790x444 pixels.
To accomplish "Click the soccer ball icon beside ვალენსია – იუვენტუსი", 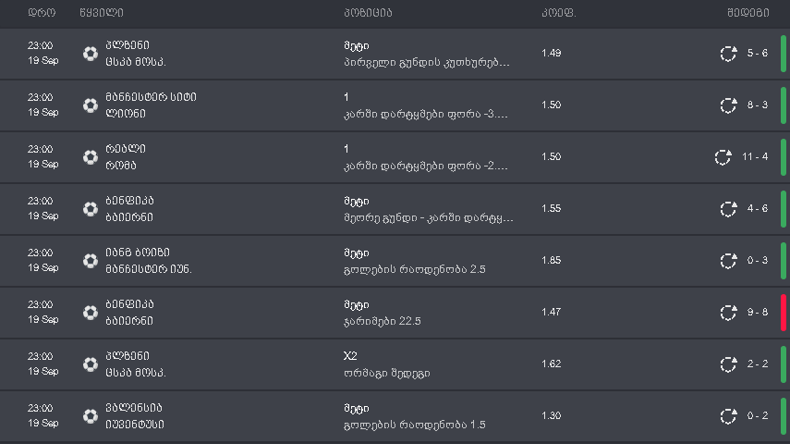I will tap(90, 416).
